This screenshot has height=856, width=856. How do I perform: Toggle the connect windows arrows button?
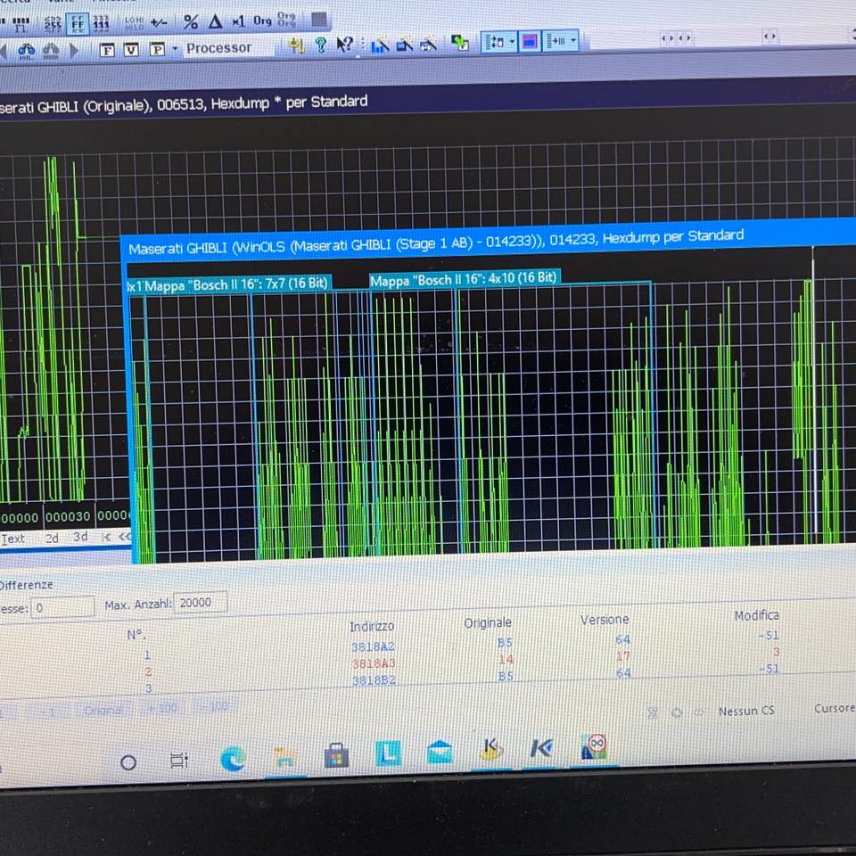(x=495, y=42)
